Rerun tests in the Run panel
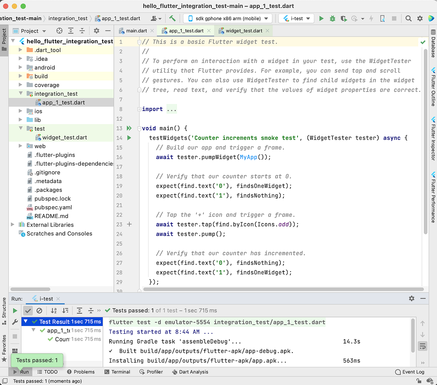The height and width of the screenshot is (385, 437). click(x=15, y=310)
